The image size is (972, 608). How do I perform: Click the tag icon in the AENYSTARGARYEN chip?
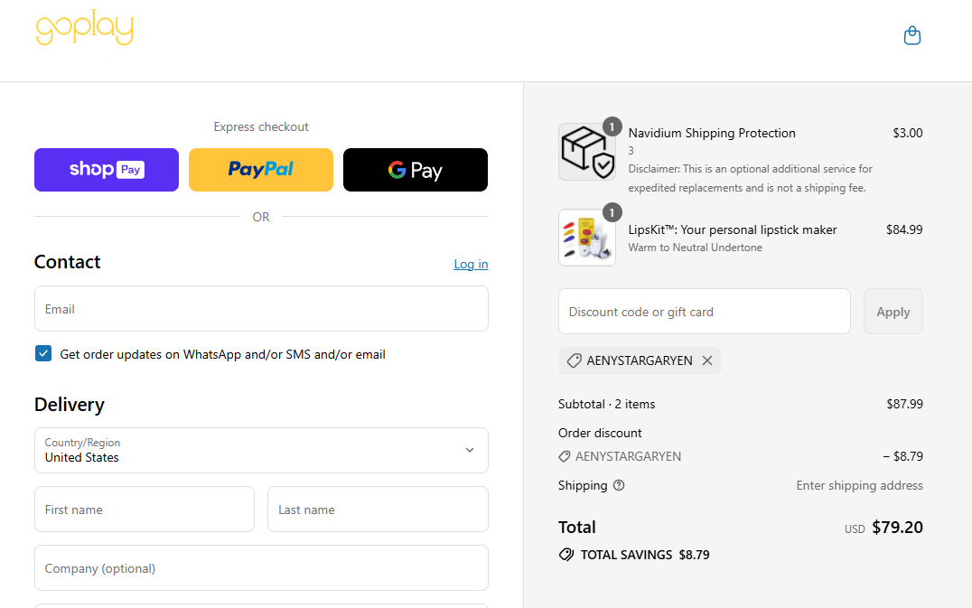[x=574, y=360]
